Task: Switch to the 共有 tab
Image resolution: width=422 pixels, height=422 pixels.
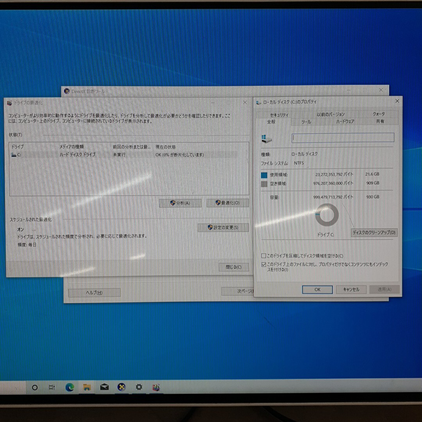Action: [380, 122]
